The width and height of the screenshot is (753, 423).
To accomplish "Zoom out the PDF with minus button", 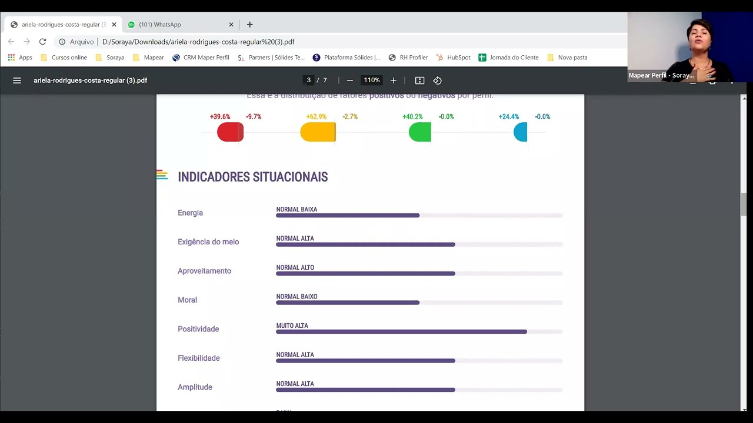I will [350, 80].
